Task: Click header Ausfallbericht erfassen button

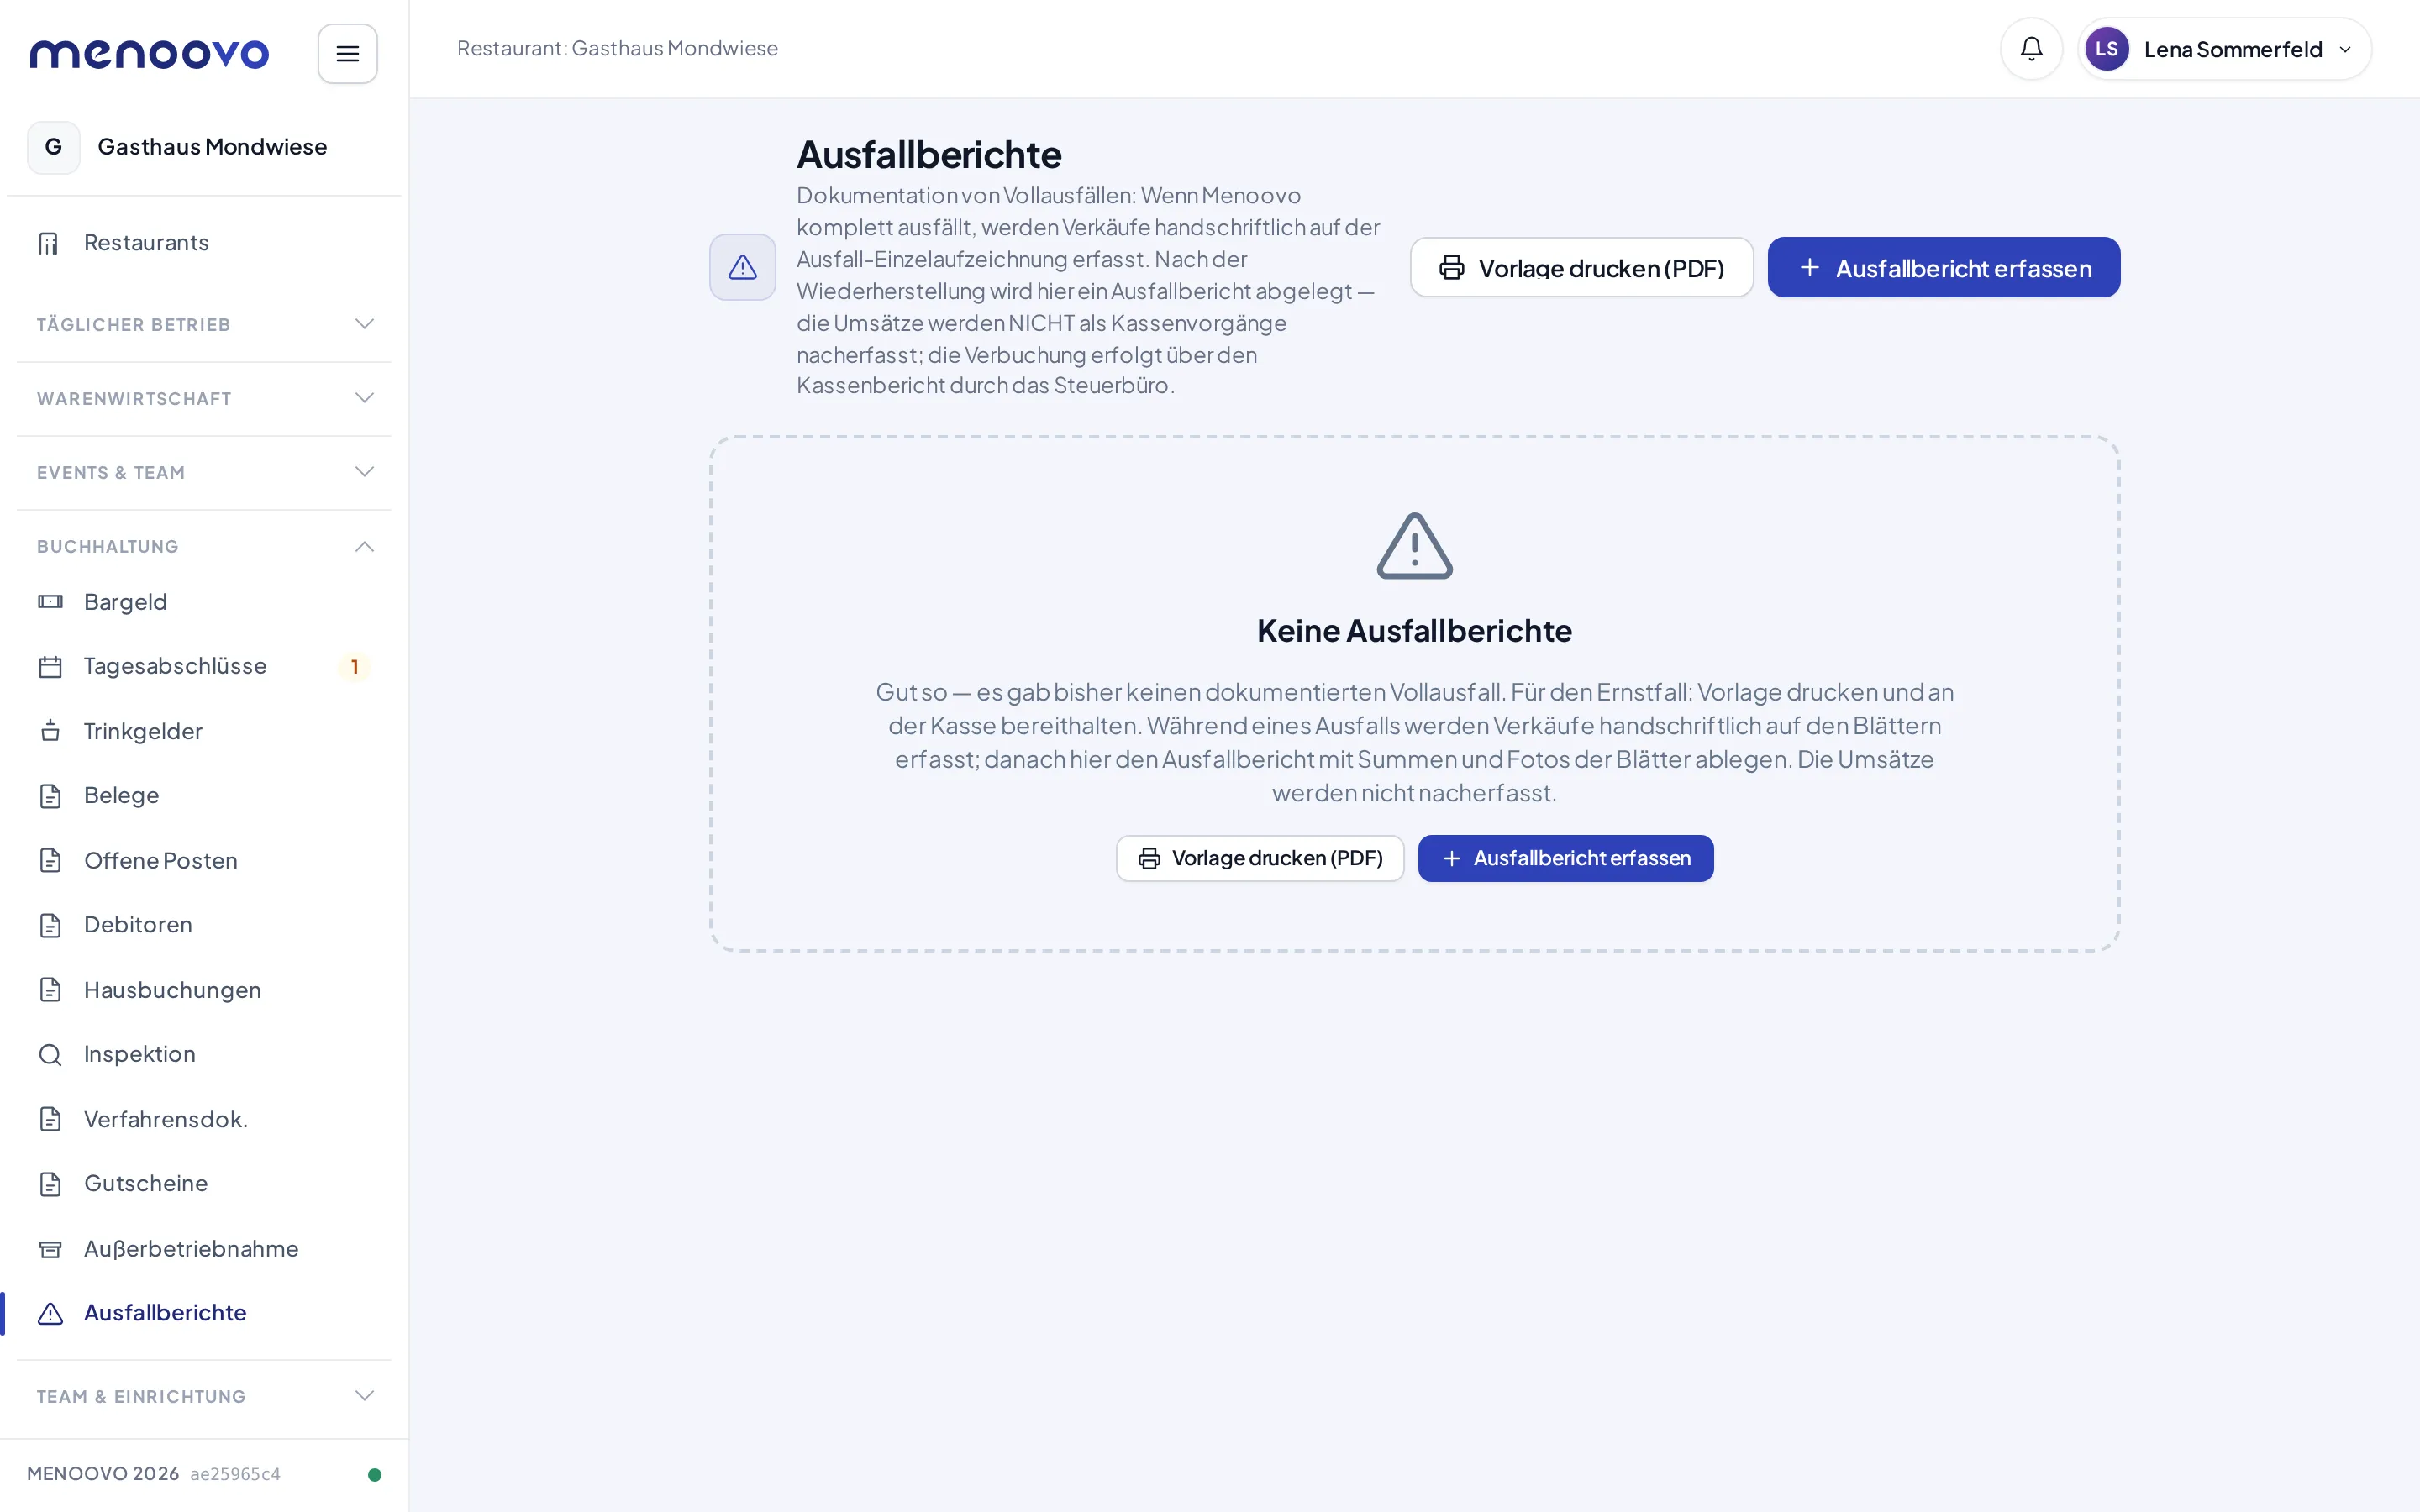Action: coord(1943,267)
